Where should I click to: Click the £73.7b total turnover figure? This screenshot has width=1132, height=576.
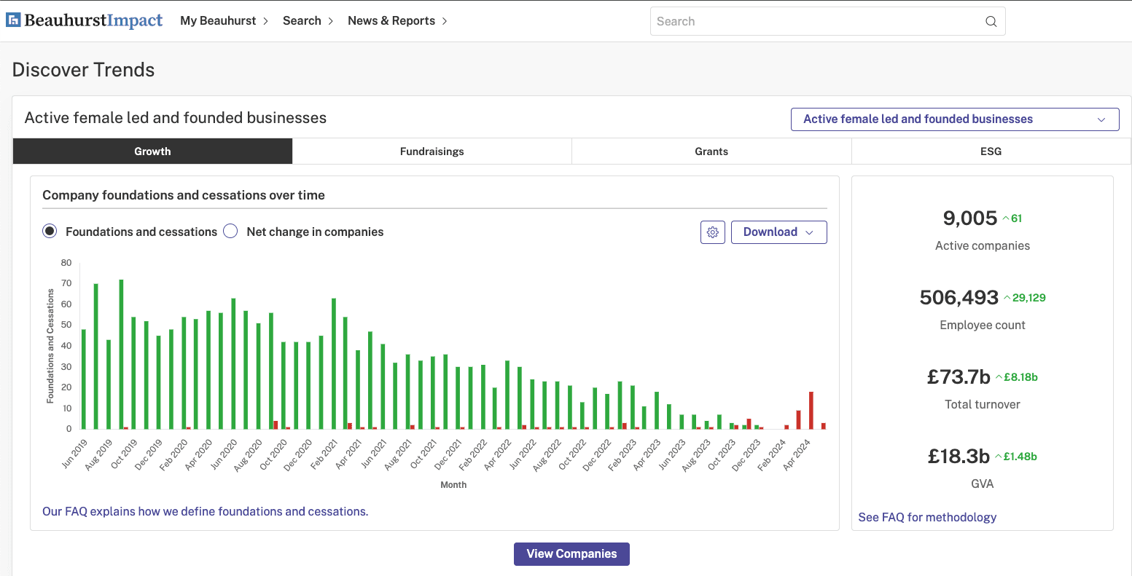coord(959,376)
